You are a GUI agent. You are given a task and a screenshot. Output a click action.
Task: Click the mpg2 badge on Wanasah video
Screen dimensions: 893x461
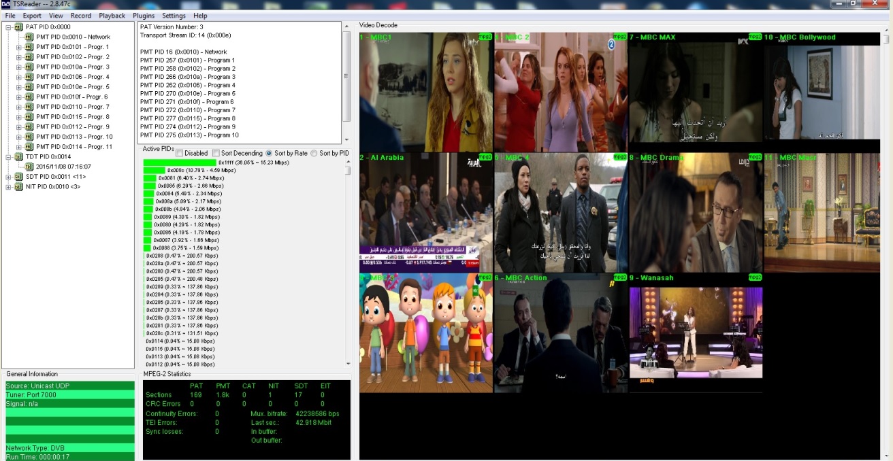point(755,277)
